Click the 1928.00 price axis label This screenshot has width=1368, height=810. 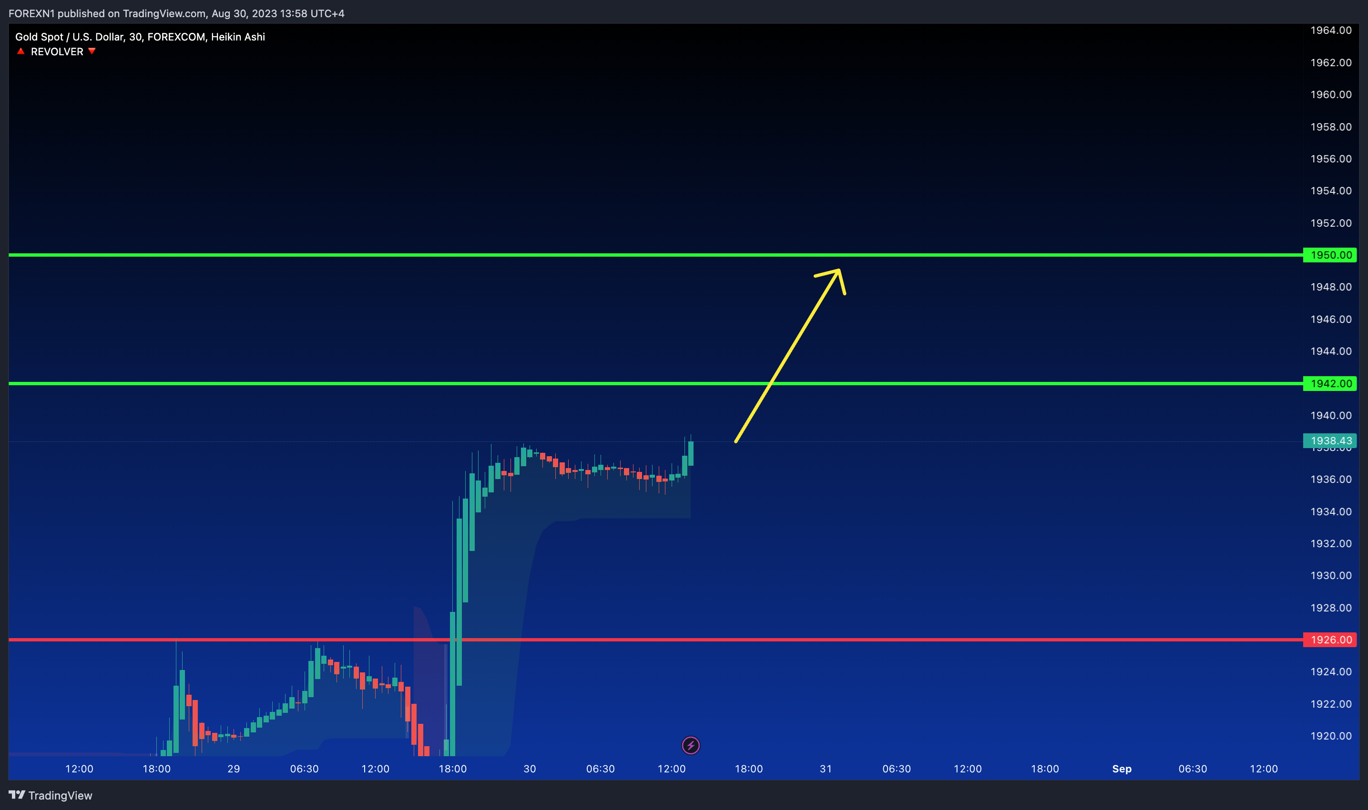pos(1331,608)
